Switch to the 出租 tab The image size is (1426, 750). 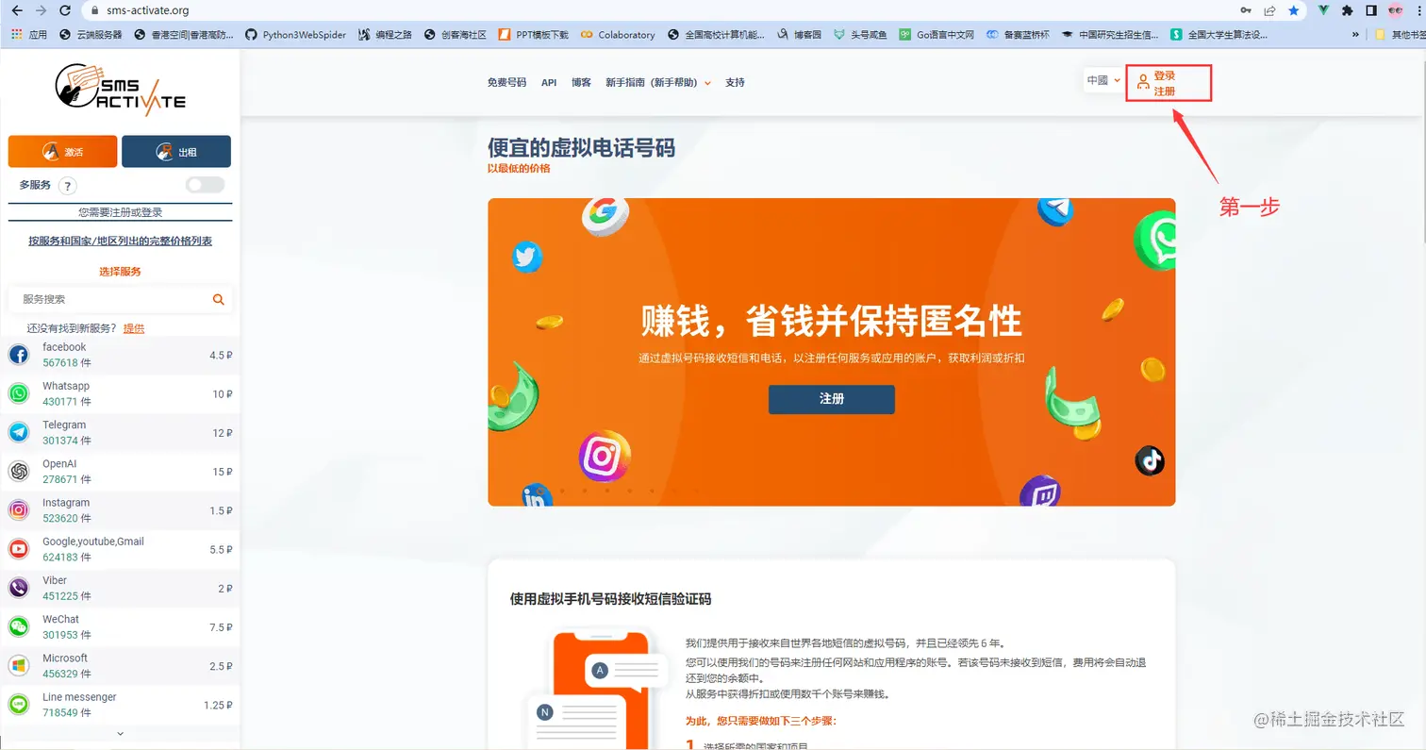176,151
